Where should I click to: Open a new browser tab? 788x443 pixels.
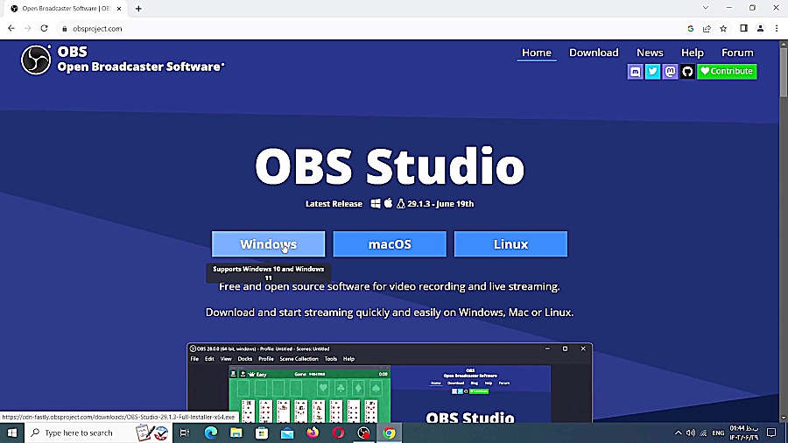[x=138, y=9]
